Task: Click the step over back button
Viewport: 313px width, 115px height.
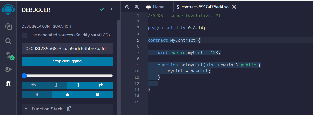Action: tap(33, 85)
